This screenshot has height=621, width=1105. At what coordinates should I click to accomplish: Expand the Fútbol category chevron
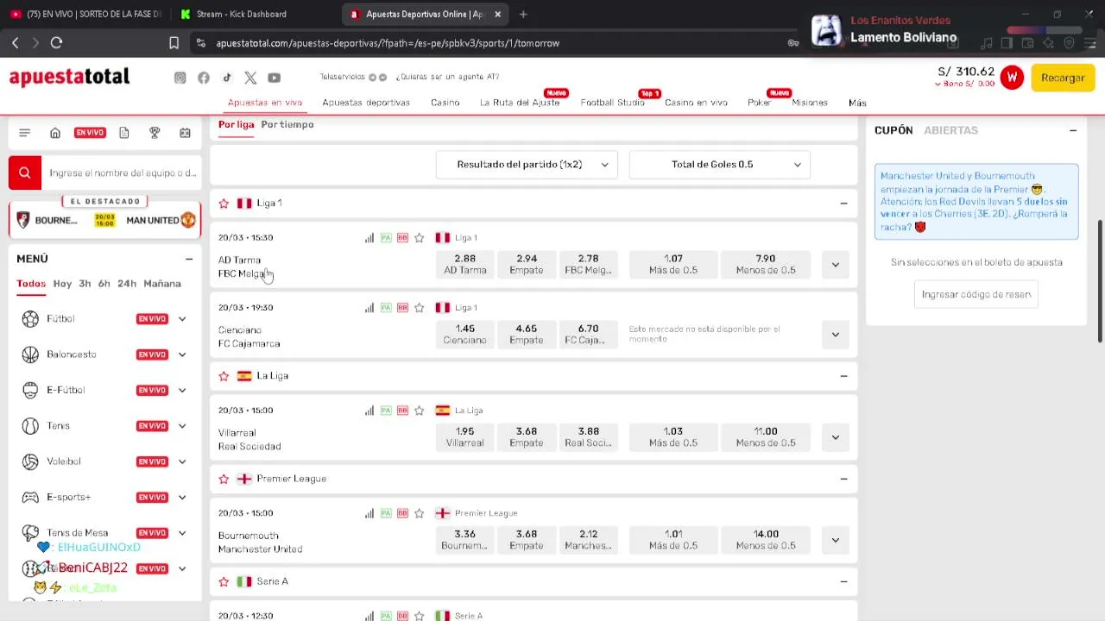[x=182, y=319]
